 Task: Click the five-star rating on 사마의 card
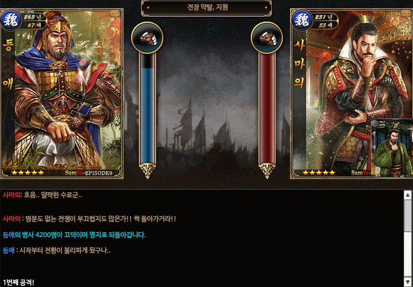319,173
